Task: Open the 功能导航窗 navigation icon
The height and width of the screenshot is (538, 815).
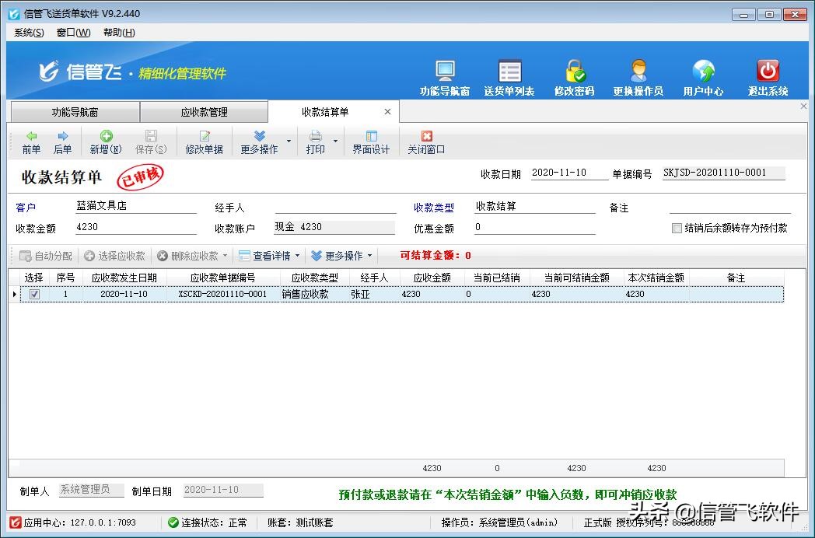Action: (443, 74)
